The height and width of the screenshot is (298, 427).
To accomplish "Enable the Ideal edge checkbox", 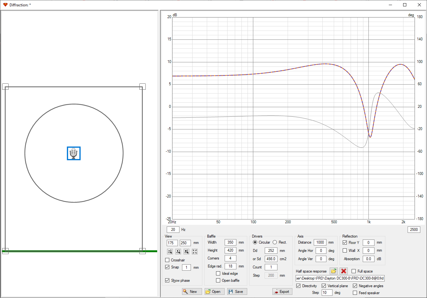I will (x=218, y=274).
